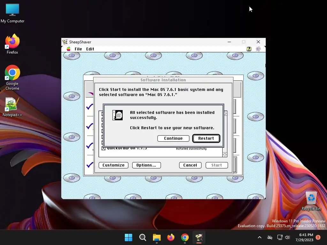Open the Apple menu
Screen dimensions: 327x245
68,49
